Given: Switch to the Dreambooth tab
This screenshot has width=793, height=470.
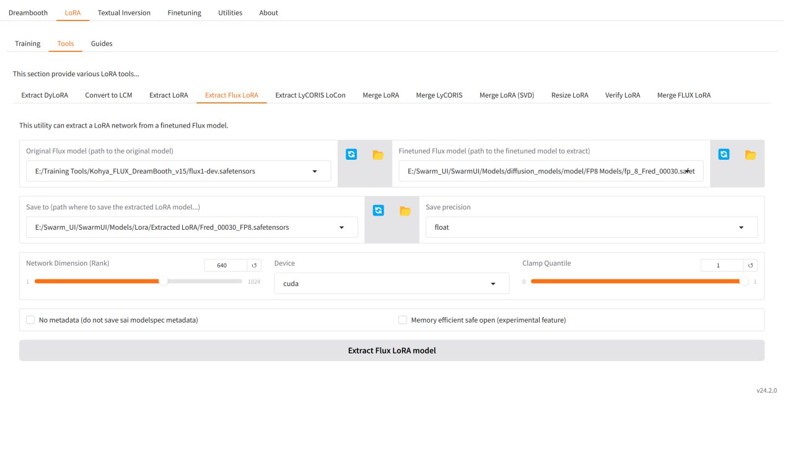Looking at the screenshot, I should pos(28,12).
